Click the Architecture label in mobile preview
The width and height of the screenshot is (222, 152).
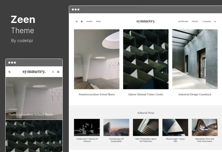(x=13, y=109)
